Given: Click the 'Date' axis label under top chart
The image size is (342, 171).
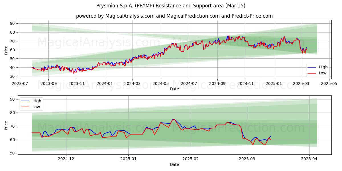Looking at the screenshot, I should [174, 89].
